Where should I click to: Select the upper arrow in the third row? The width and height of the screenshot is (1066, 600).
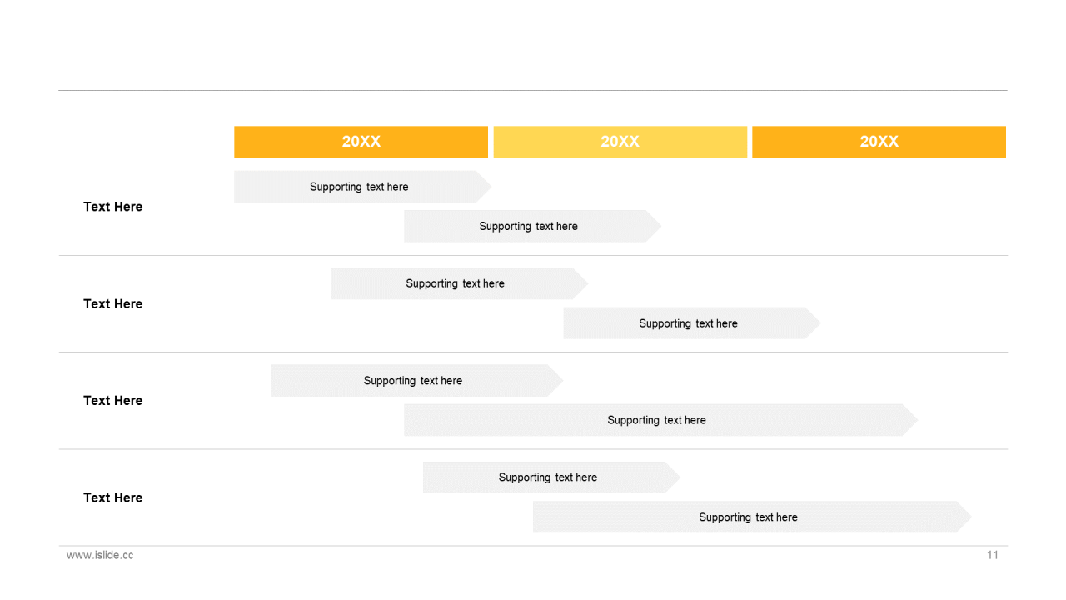[x=412, y=381]
